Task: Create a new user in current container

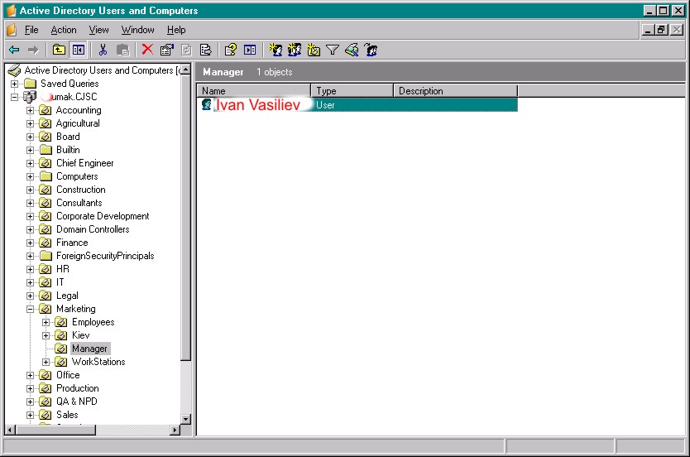Action: (276, 50)
